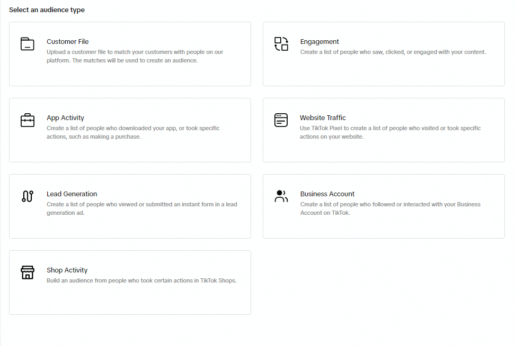Click the Shop Activity storefront icon

tap(28, 272)
